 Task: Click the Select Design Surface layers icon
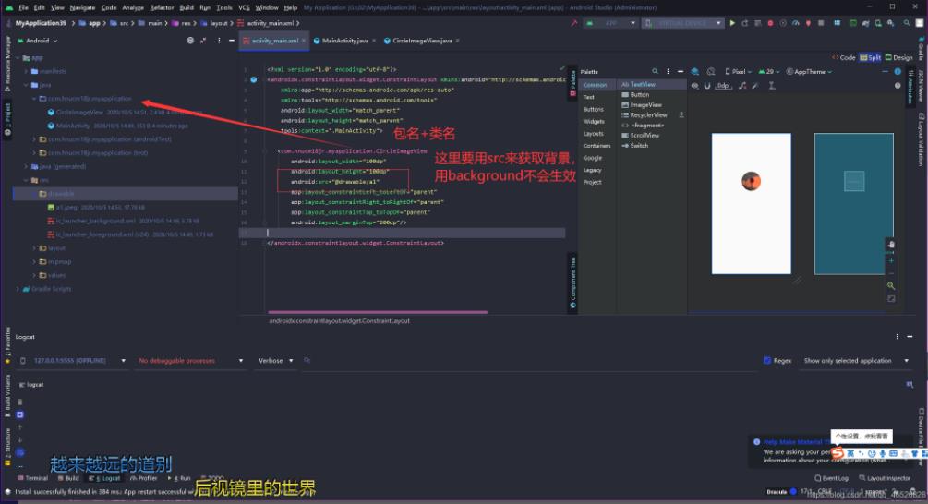pos(694,72)
